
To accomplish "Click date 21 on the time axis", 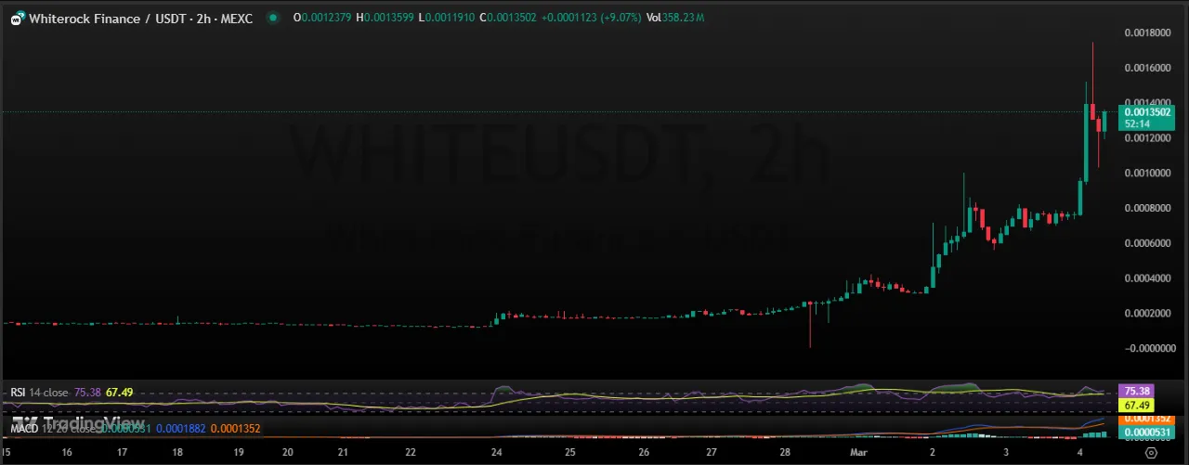I will coord(344,453).
